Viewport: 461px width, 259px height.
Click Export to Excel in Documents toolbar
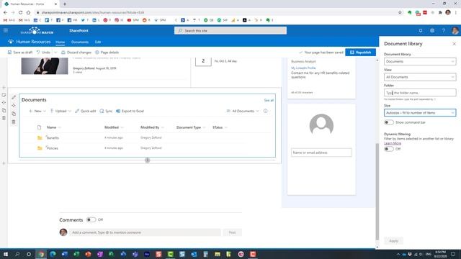click(130, 111)
